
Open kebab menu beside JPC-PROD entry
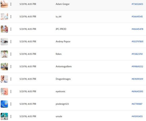coord(11,29)
